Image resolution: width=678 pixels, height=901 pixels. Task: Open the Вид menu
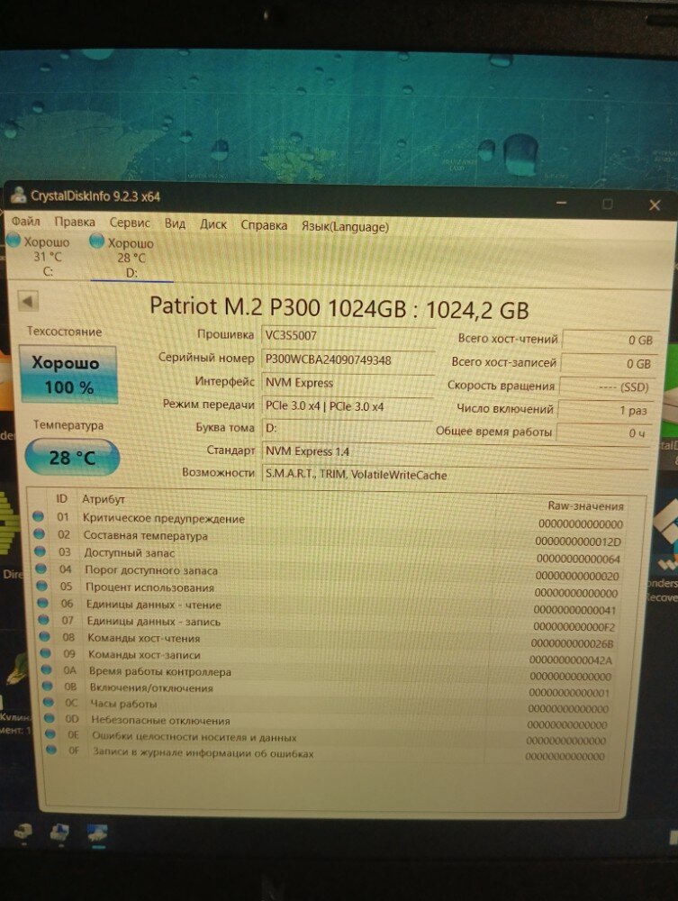pos(175,223)
